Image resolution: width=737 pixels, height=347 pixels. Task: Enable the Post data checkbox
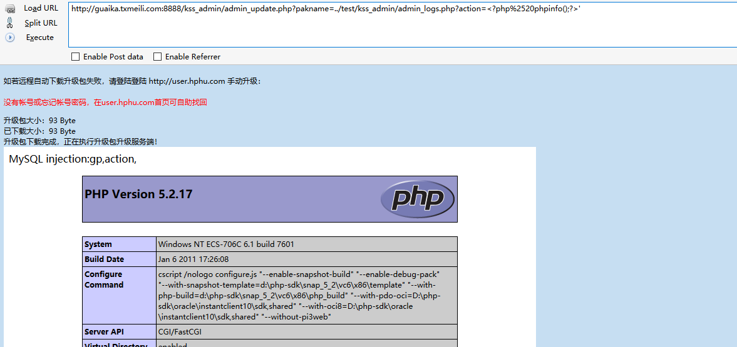click(x=75, y=57)
